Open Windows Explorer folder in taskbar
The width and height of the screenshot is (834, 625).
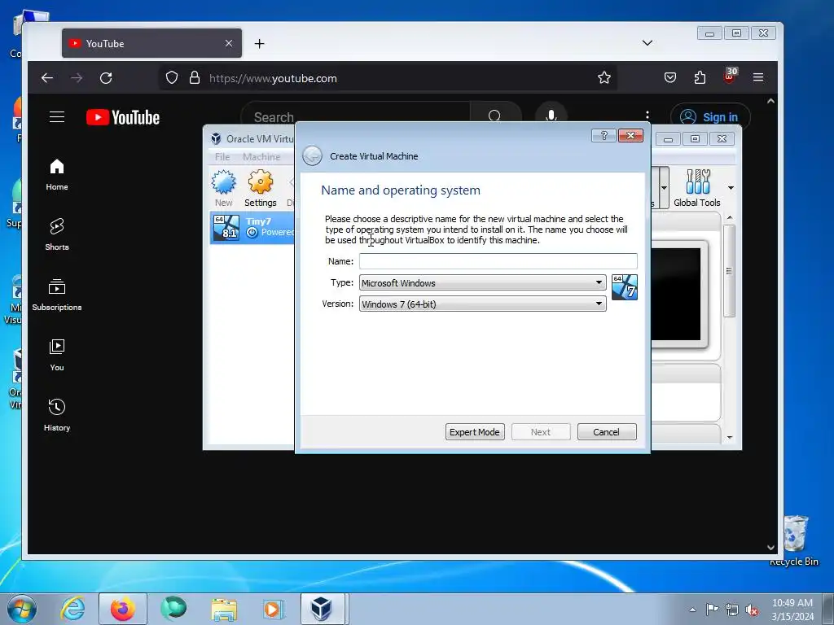(x=224, y=609)
